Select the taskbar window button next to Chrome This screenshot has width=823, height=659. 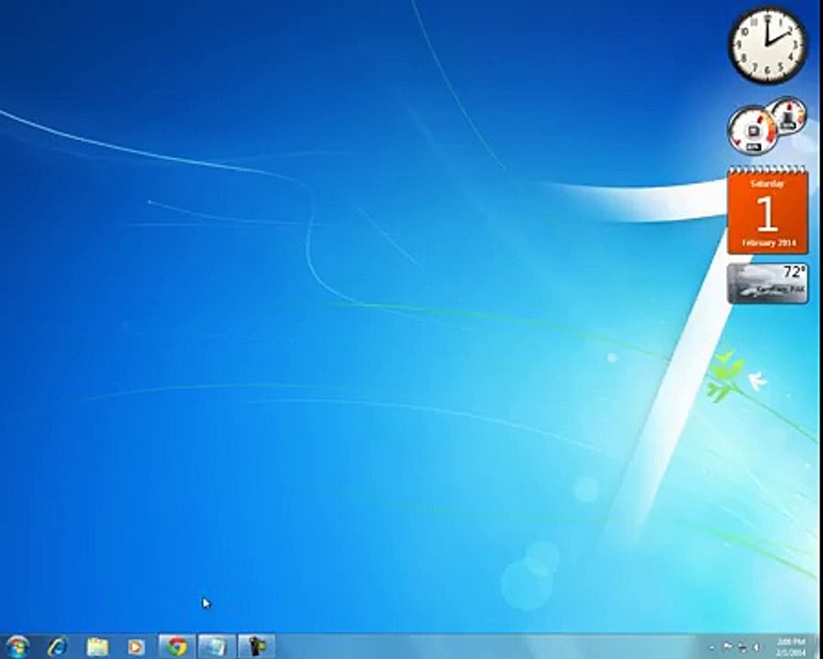tap(216, 647)
